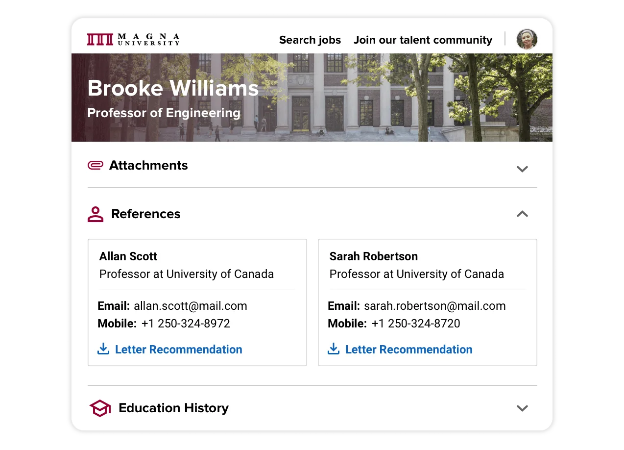Select Join our talent community
The image size is (624, 450).
tap(423, 40)
